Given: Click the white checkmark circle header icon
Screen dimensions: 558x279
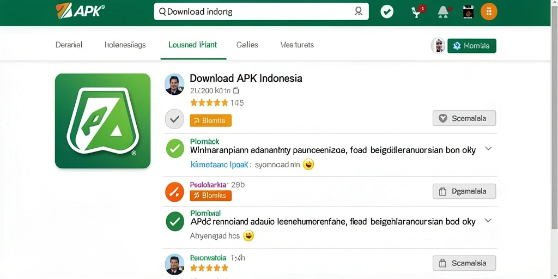Looking at the screenshot, I should [x=387, y=12].
